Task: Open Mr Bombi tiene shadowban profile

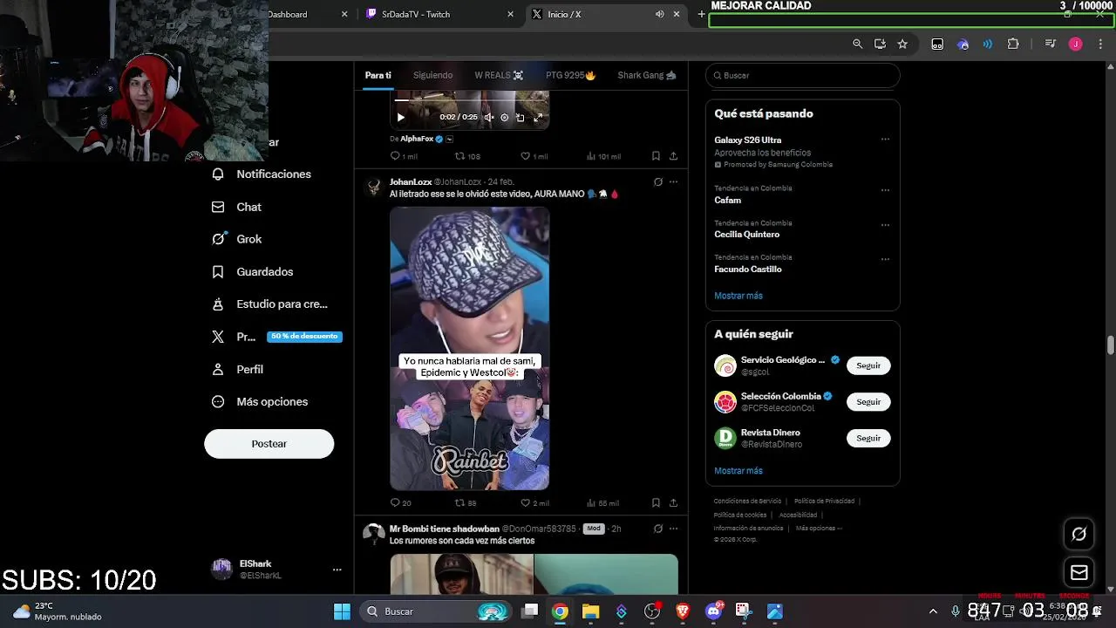Action: tap(444, 529)
